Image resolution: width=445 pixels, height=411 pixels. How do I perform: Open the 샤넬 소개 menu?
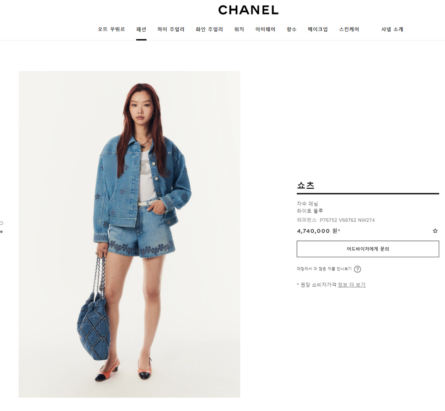tap(392, 29)
